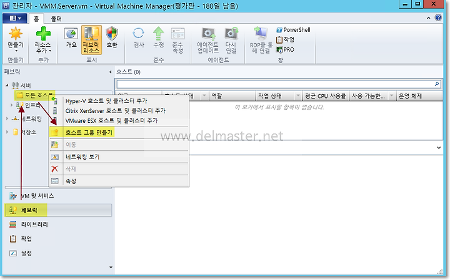Open 작업 in the ribbon window group
The width and height of the screenshot is (450, 280).
(x=285, y=39)
